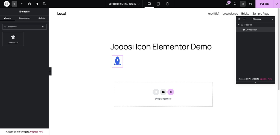Click Upgrade Now in the Structure panel

[266, 79]
